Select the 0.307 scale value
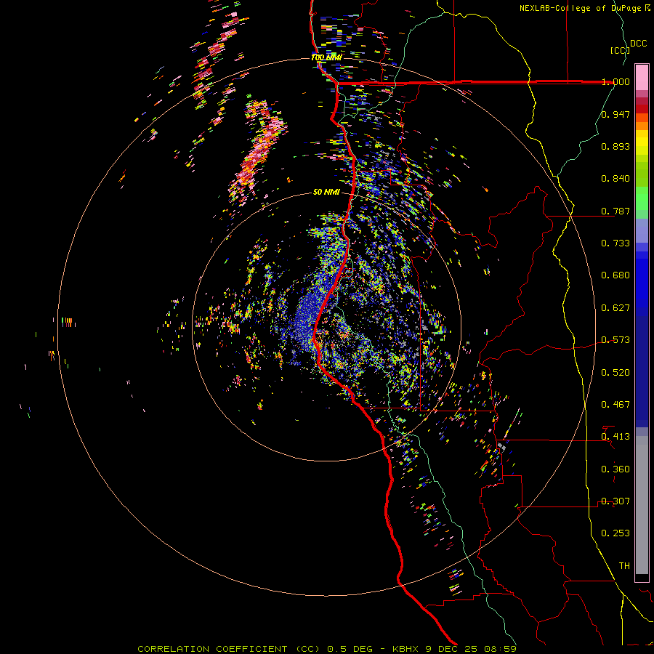This screenshot has height=654, width=654. [615, 501]
